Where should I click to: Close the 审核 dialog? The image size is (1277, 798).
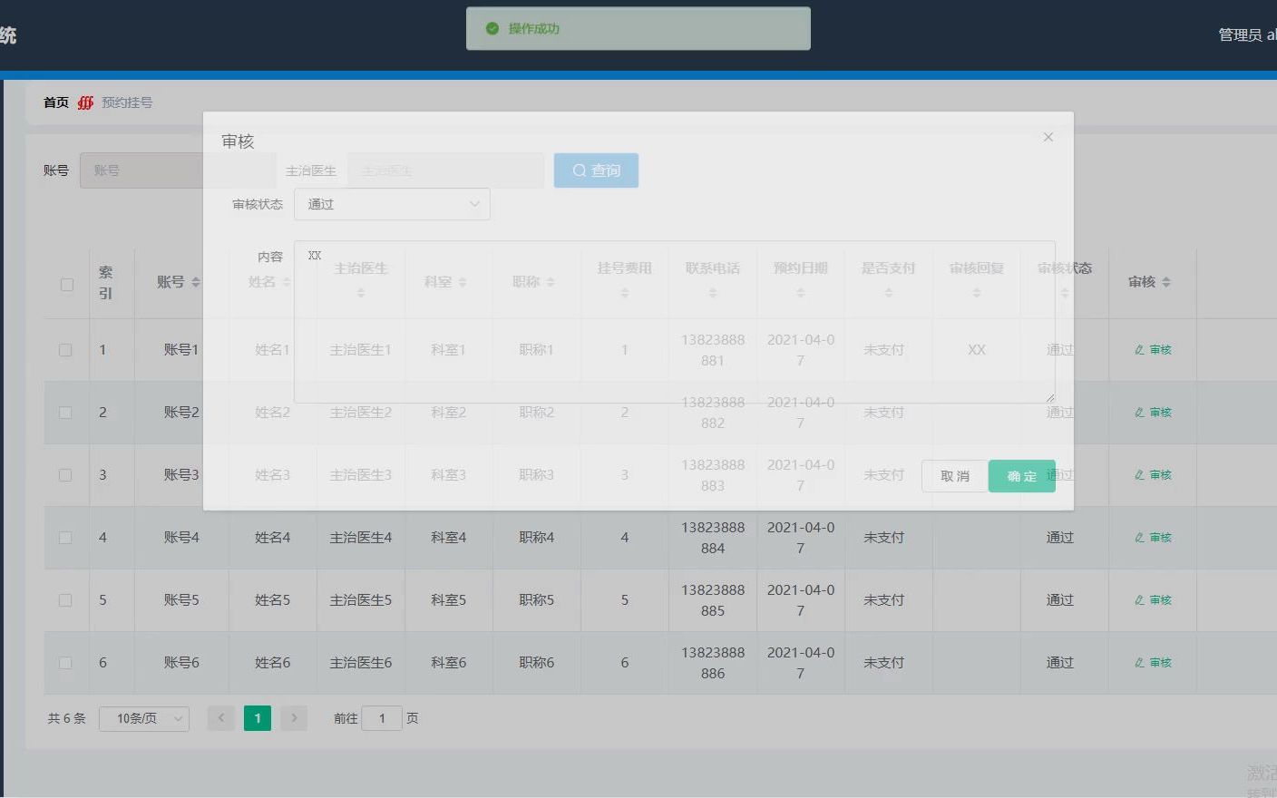(1048, 137)
